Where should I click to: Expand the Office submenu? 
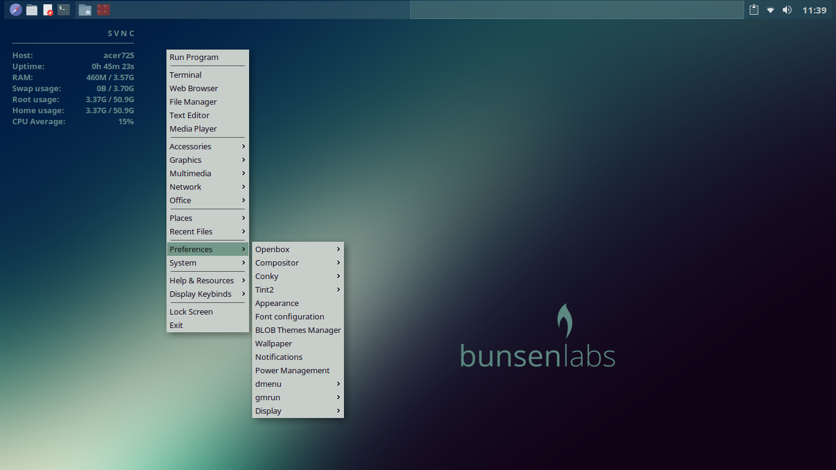207,201
